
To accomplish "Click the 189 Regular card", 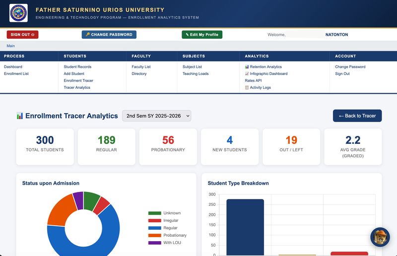I will 107,147.
